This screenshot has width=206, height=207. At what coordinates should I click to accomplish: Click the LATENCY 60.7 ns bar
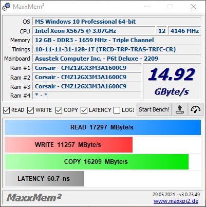(x=44, y=179)
